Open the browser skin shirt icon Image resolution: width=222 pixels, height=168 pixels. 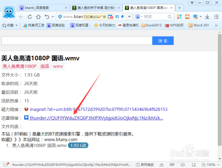[x=192, y=3]
